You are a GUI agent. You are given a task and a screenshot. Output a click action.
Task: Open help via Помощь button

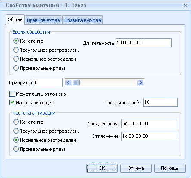pyautogui.click(x=170, y=168)
